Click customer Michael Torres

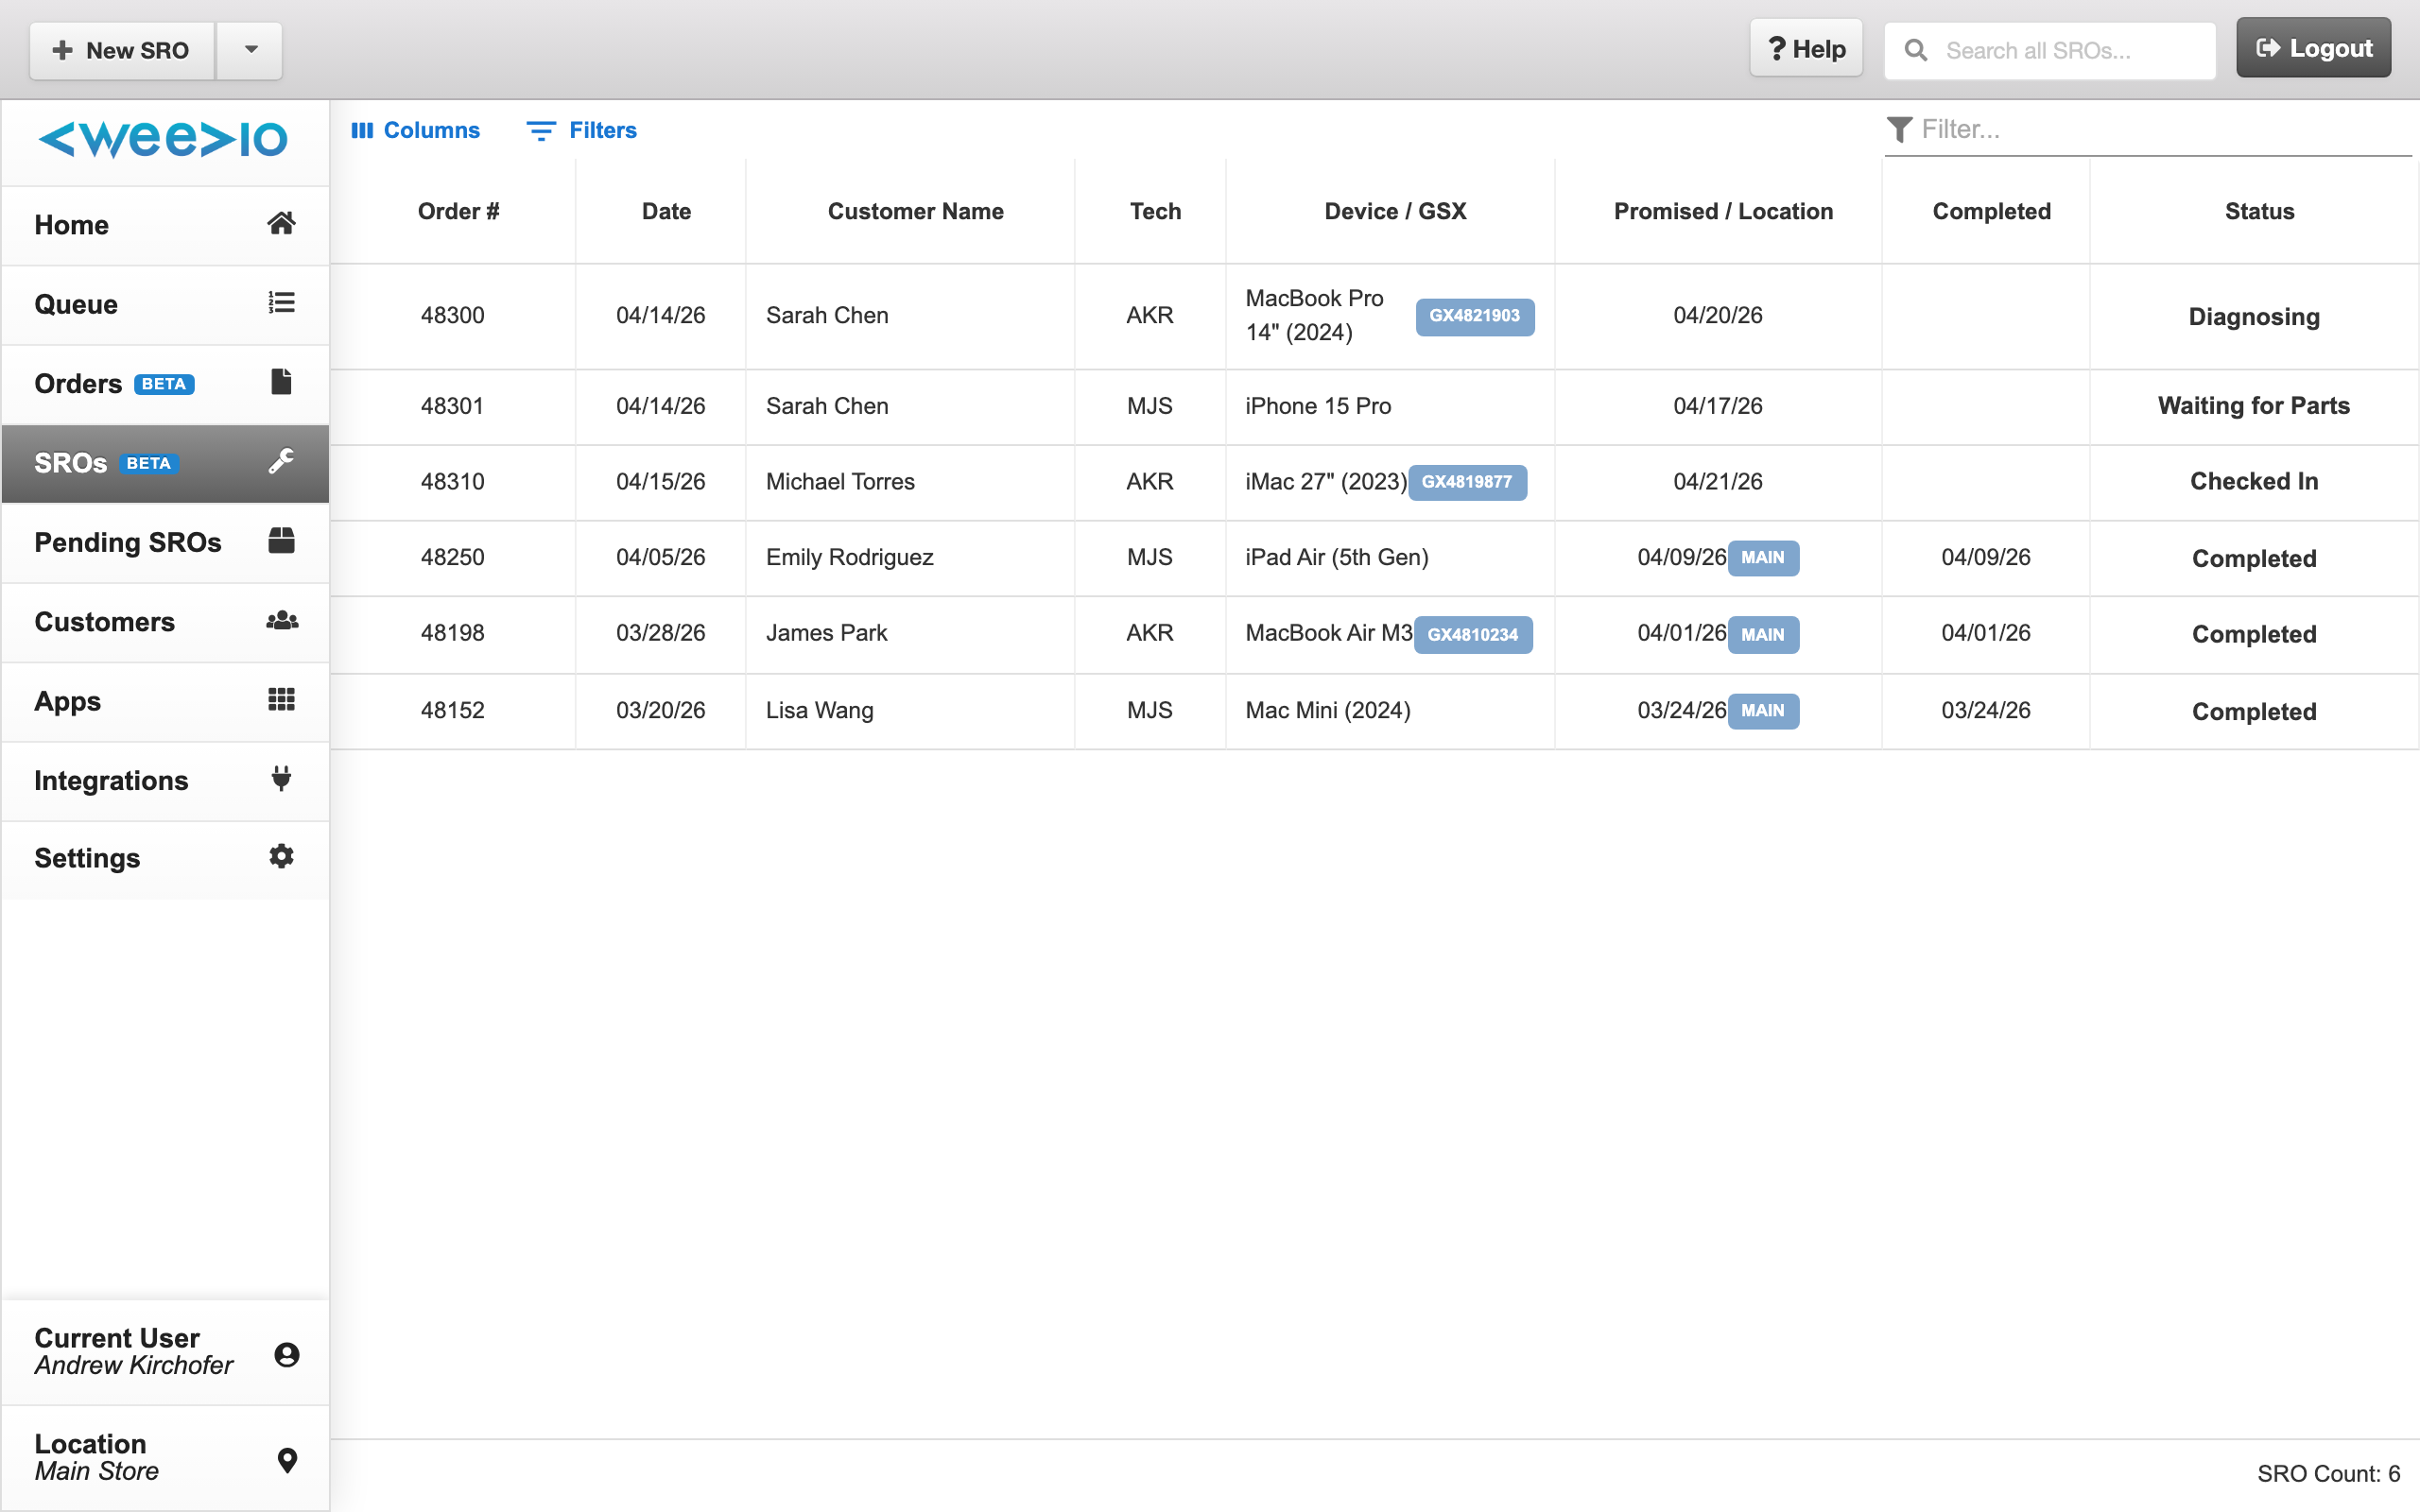coord(840,482)
